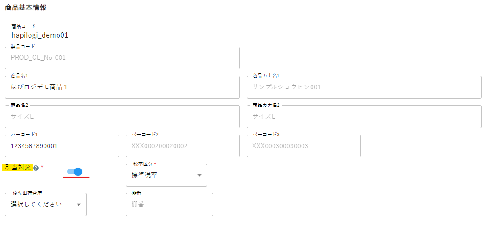Click the バーコード1 field showing 1234567890001

[x=62, y=146]
